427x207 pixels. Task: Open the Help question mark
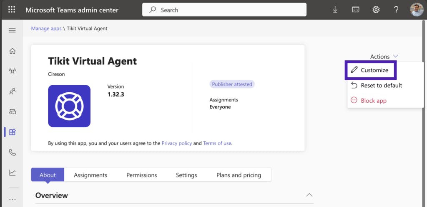pos(396,10)
